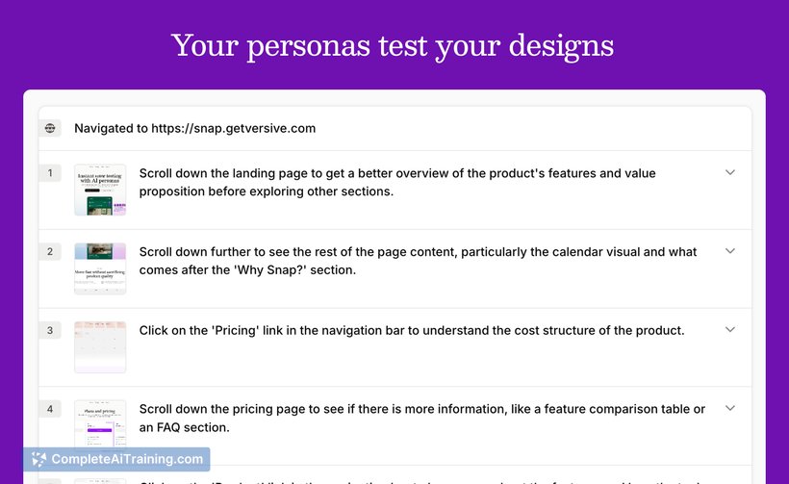Click the CompleteAiTraining logo icon
This screenshot has width=789, height=484.
(x=38, y=459)
